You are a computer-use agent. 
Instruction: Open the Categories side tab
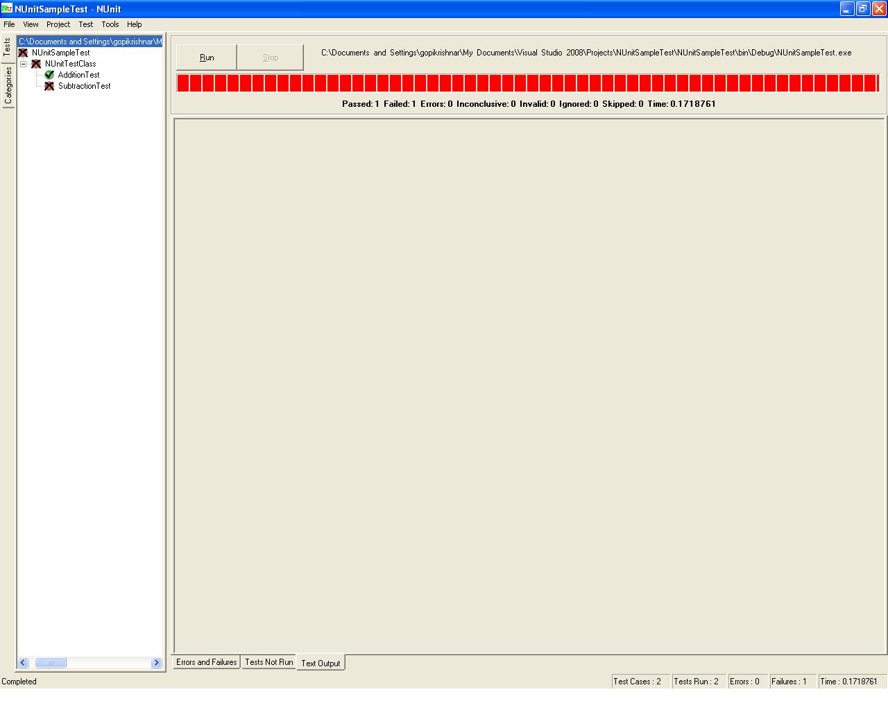pos(8,86)
